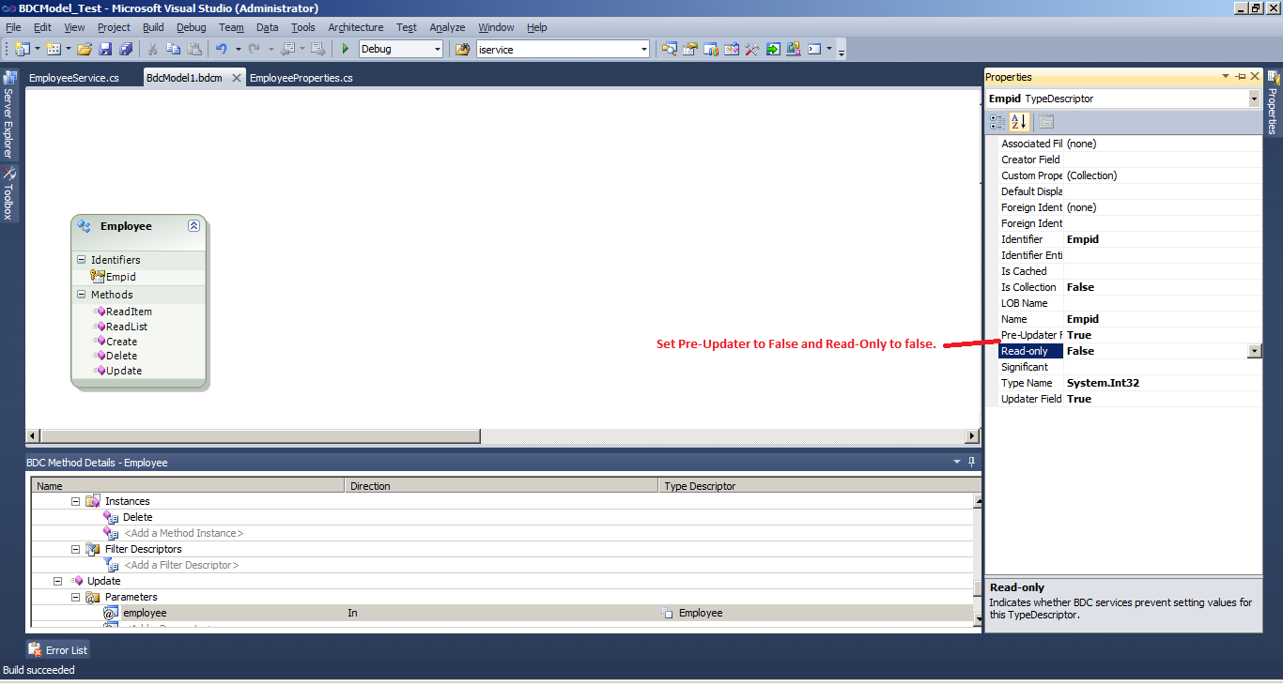Image resolution: width=1283 pixels, height=685 pixels.
Task: Save the current file with the disk icon
Action: tap(105, 49)
